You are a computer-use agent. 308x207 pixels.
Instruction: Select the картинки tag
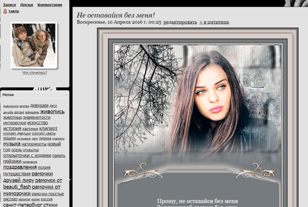[x=30, y=129]
